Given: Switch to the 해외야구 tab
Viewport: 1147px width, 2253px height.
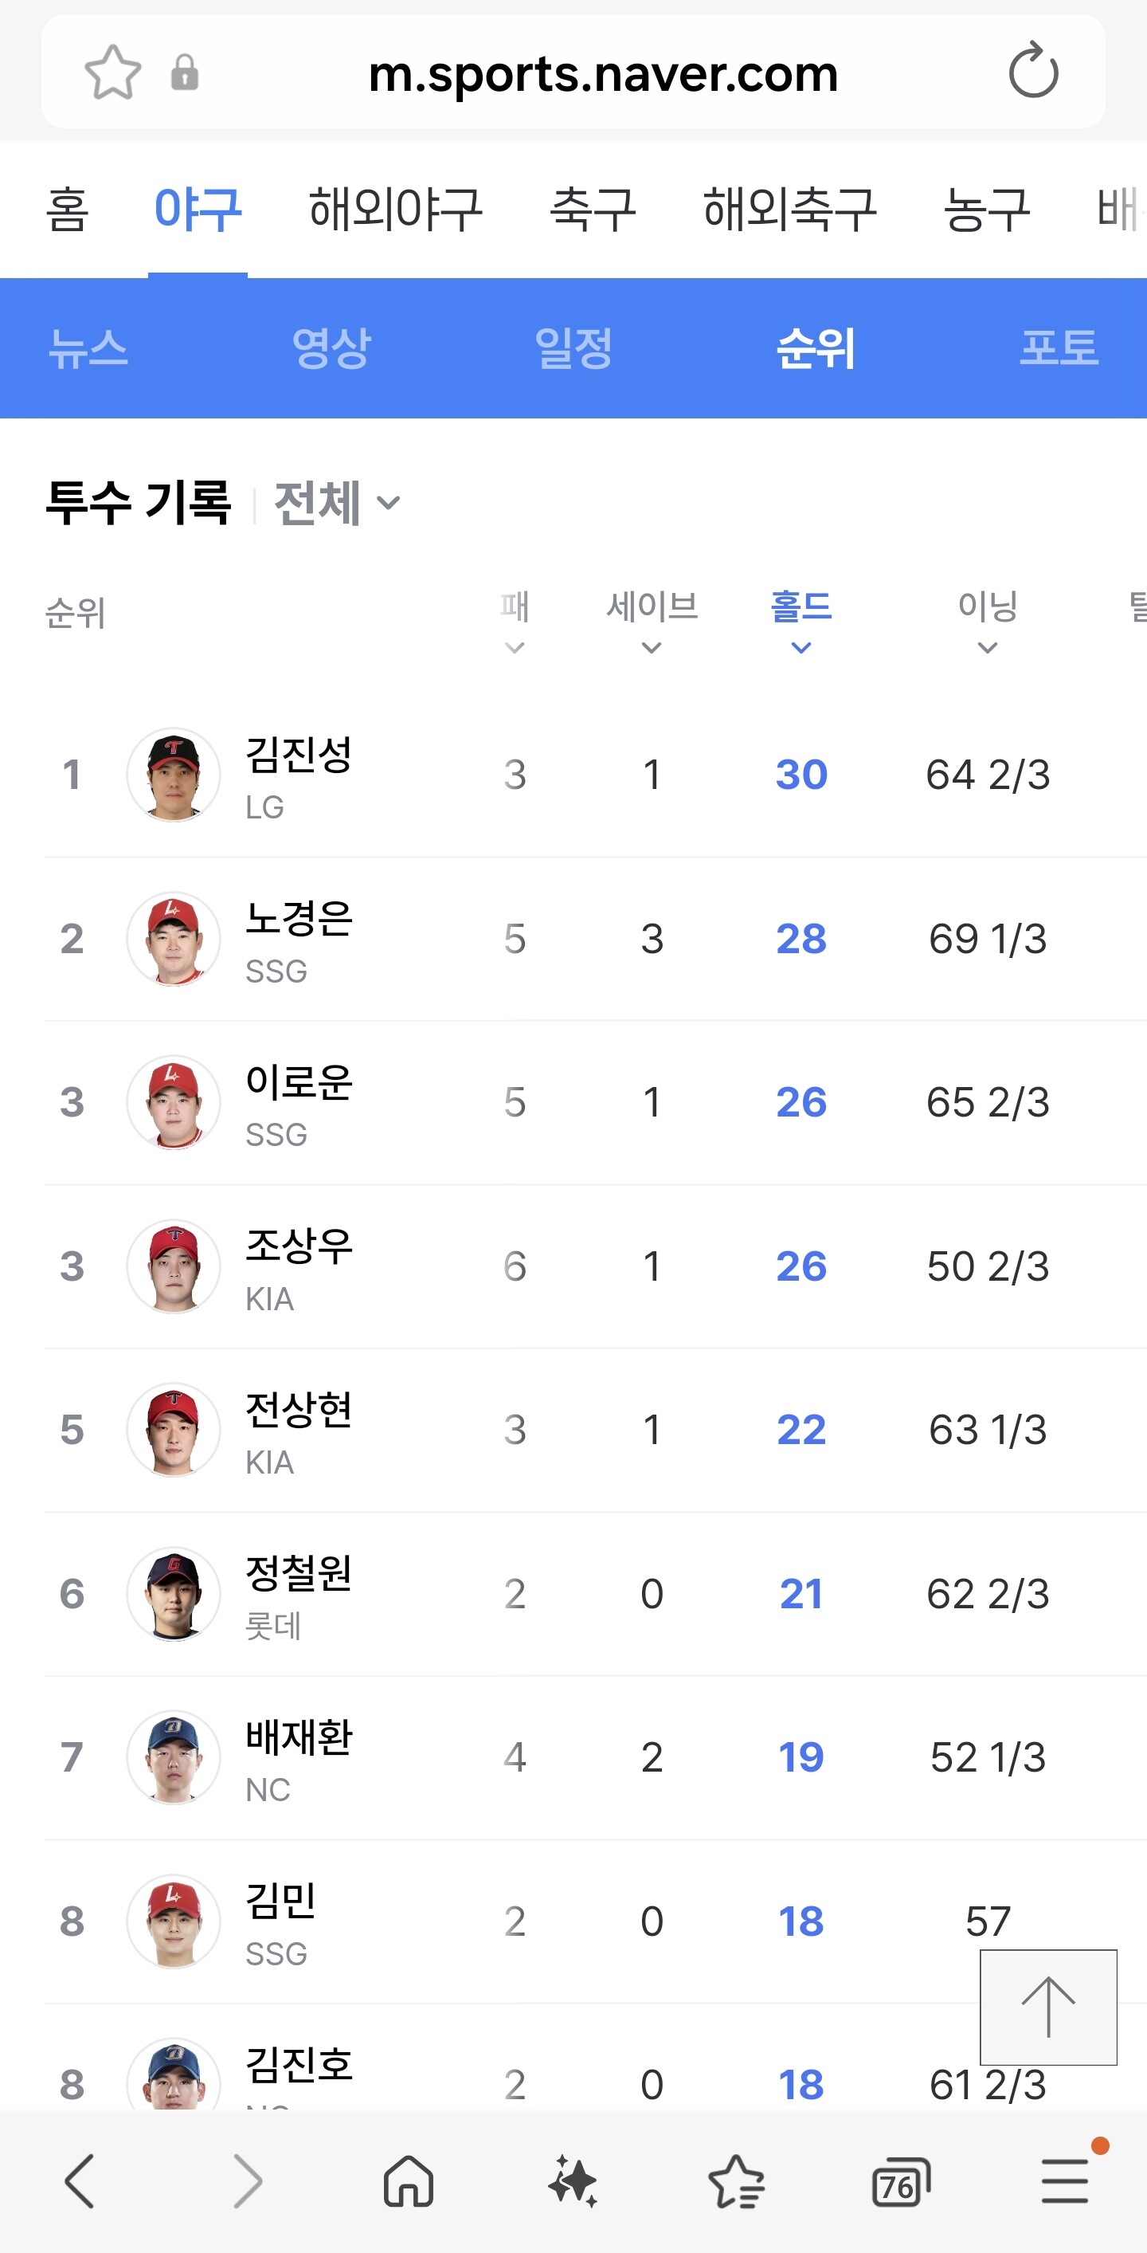Looking at the screenshot, I should pos(395,210).
